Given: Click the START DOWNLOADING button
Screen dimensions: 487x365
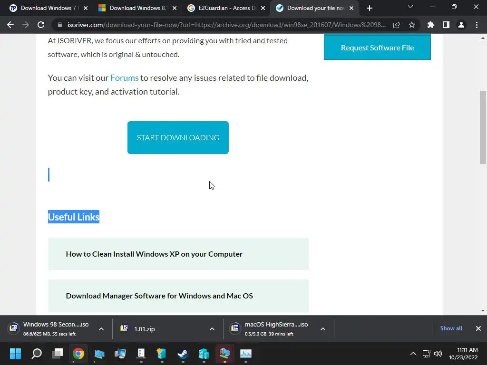Looking at the screenshot, I should pyautogui.click(x=178, y=137).
